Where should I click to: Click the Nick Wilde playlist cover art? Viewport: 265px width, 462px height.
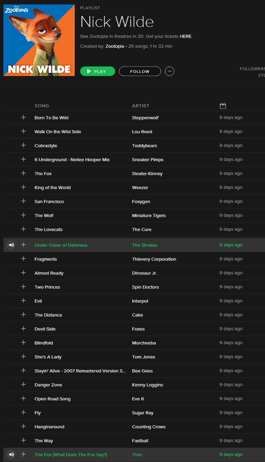[x=39, y=40]
